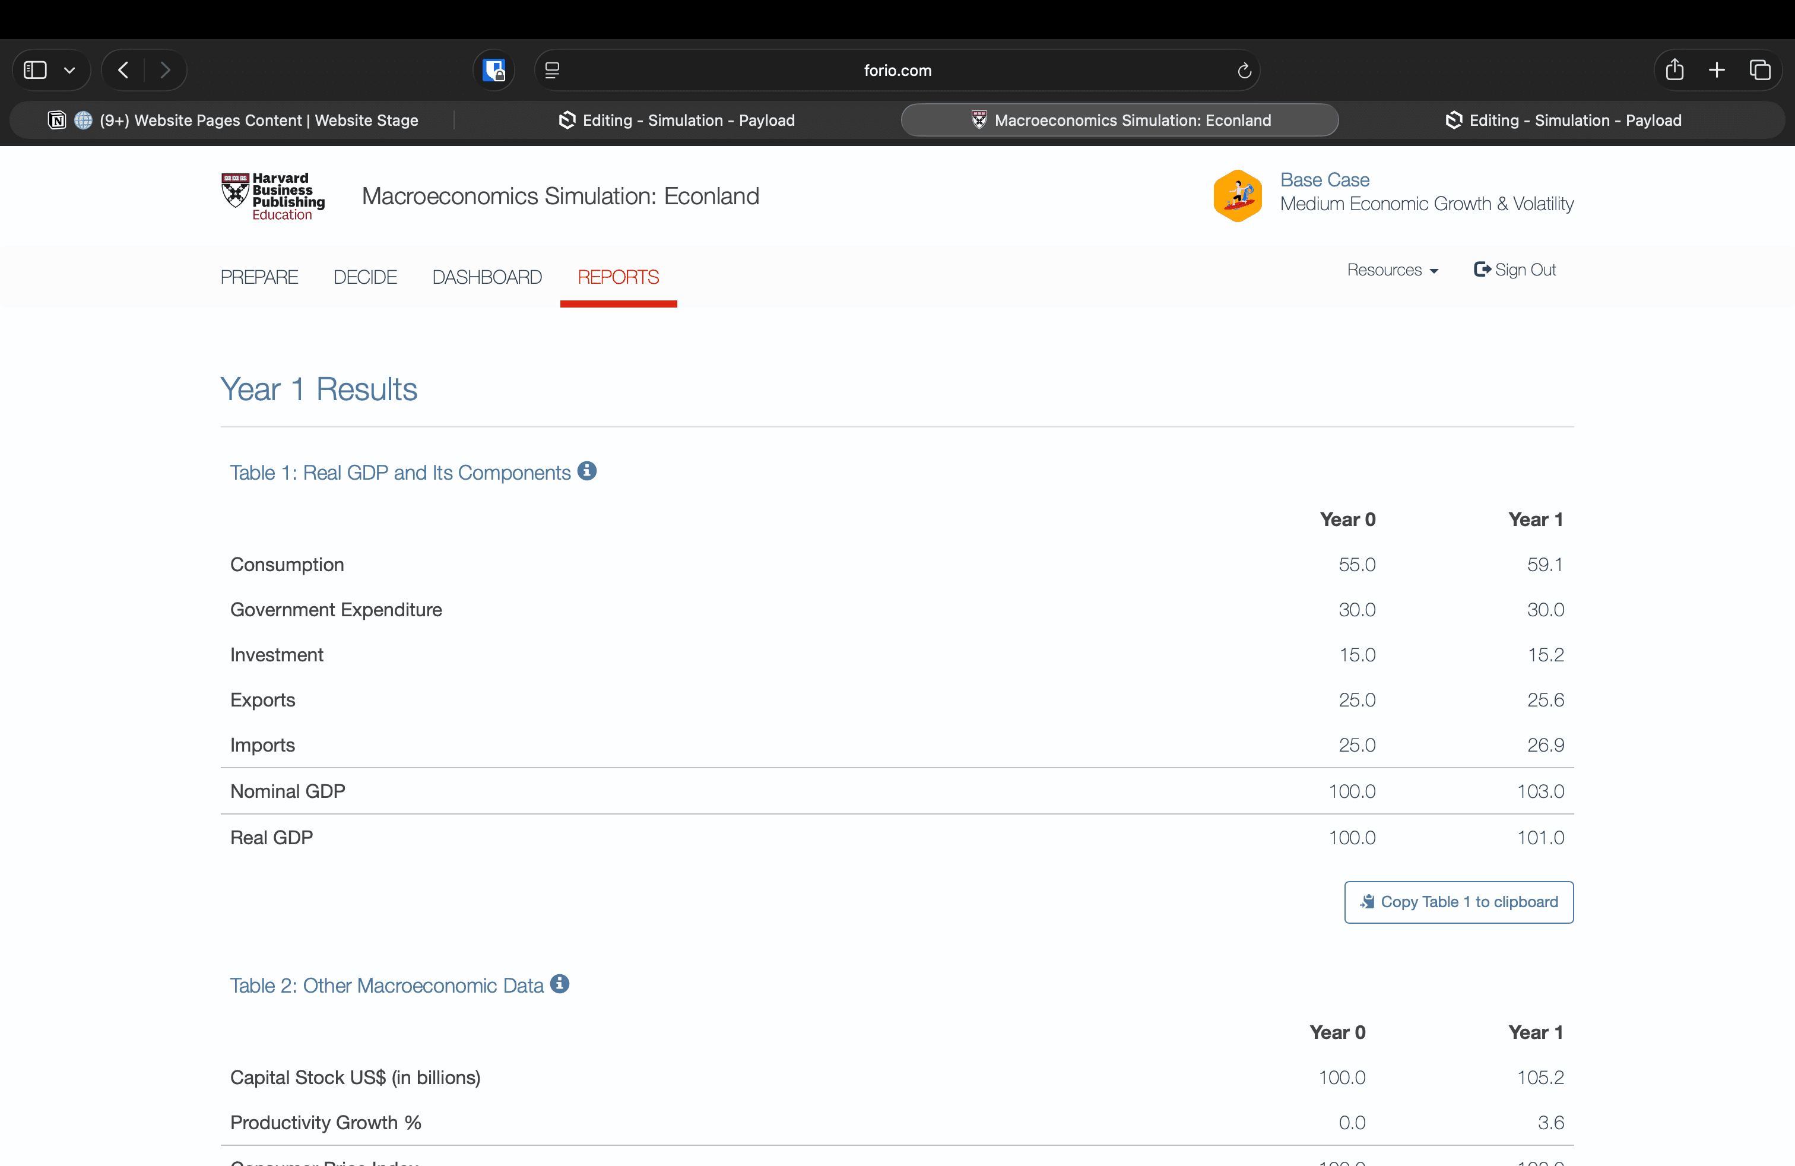Image resolution: width=1795 pixels, height=1166 pixels.
Task: Switch to the DASHBOARD tab
Action: pos(487,277)
